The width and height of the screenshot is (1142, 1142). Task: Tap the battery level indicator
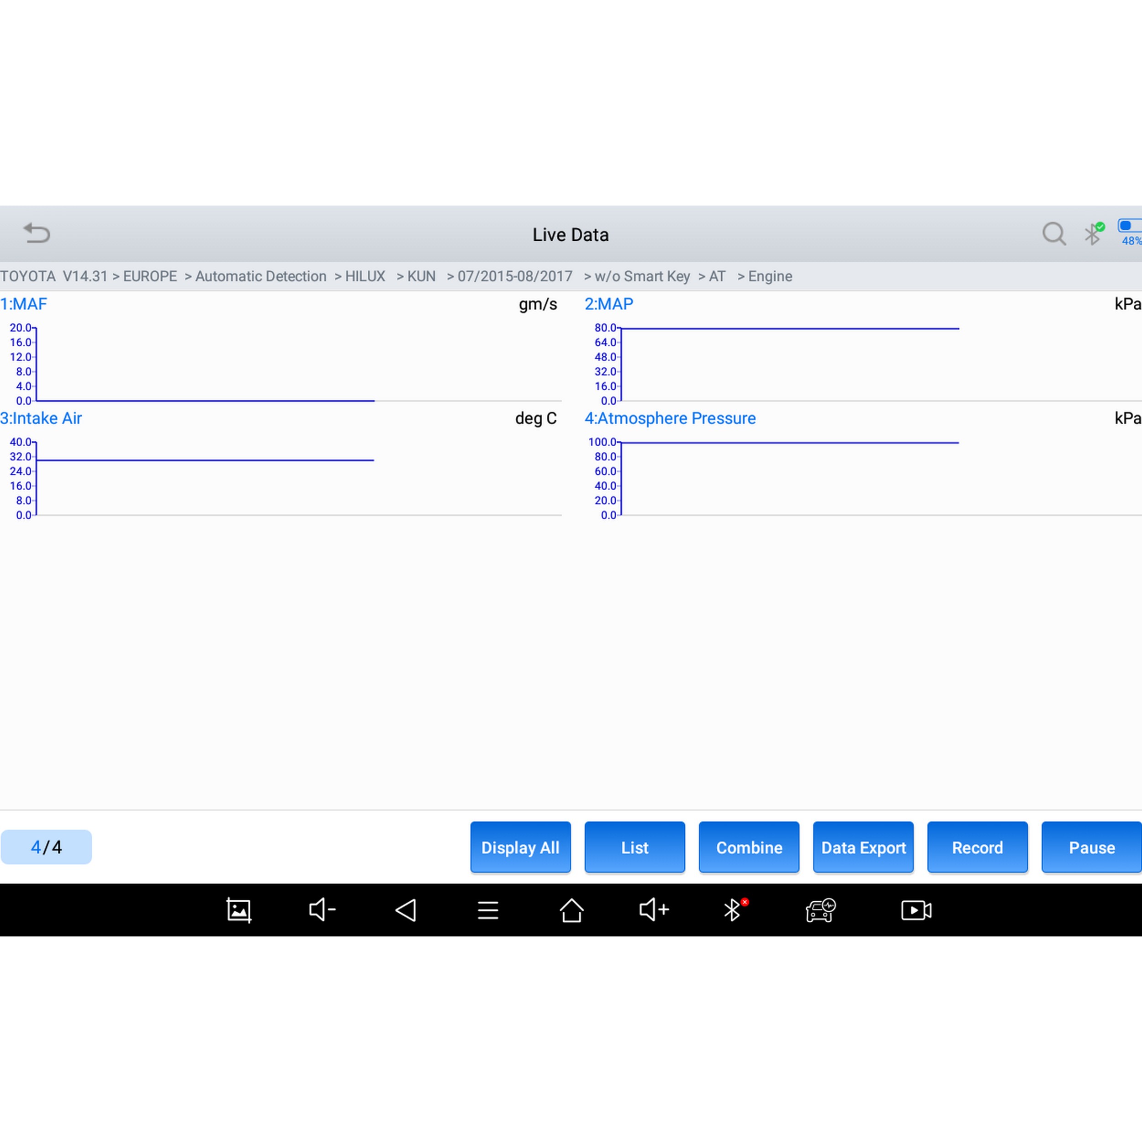point(1130,233)
